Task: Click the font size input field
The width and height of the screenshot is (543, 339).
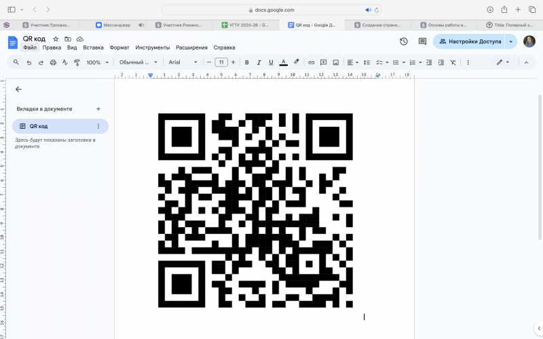Action: pyautogui.click(x=221, y=62)
